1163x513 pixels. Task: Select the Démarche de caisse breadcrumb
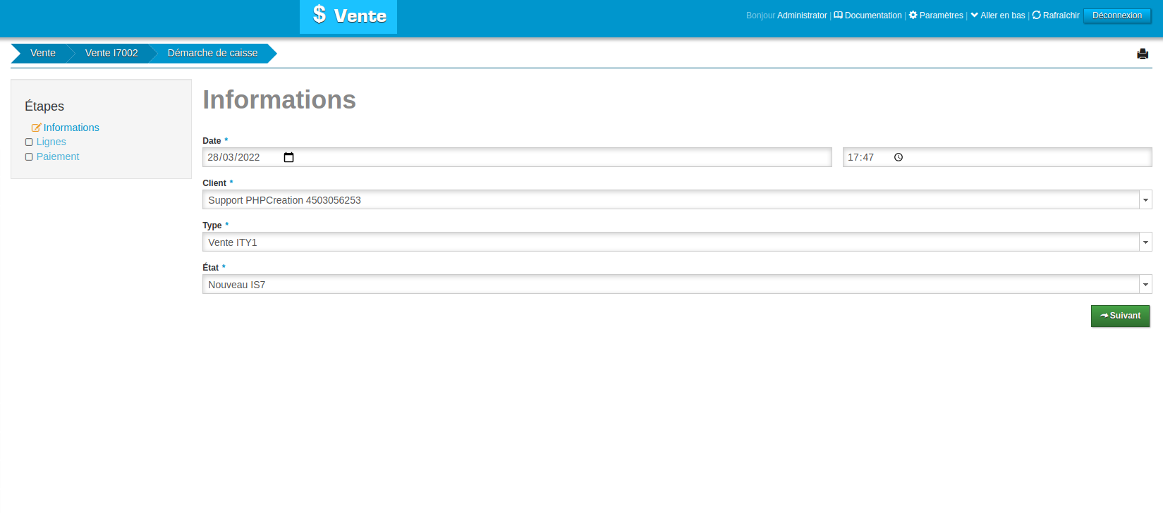(212, 53)
